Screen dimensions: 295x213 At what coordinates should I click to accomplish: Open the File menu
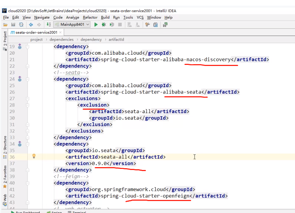(x=6, y=17)
